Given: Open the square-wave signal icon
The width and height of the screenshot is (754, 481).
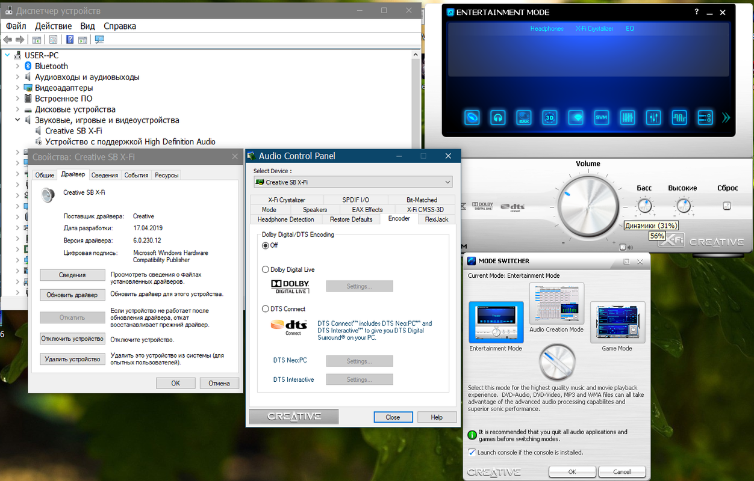Looking at the screenshot, I should click(x=679, y=118).
